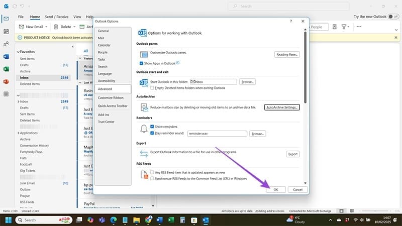The image size is (402, 226).
Task: Click the Export button
Action: 293,154
